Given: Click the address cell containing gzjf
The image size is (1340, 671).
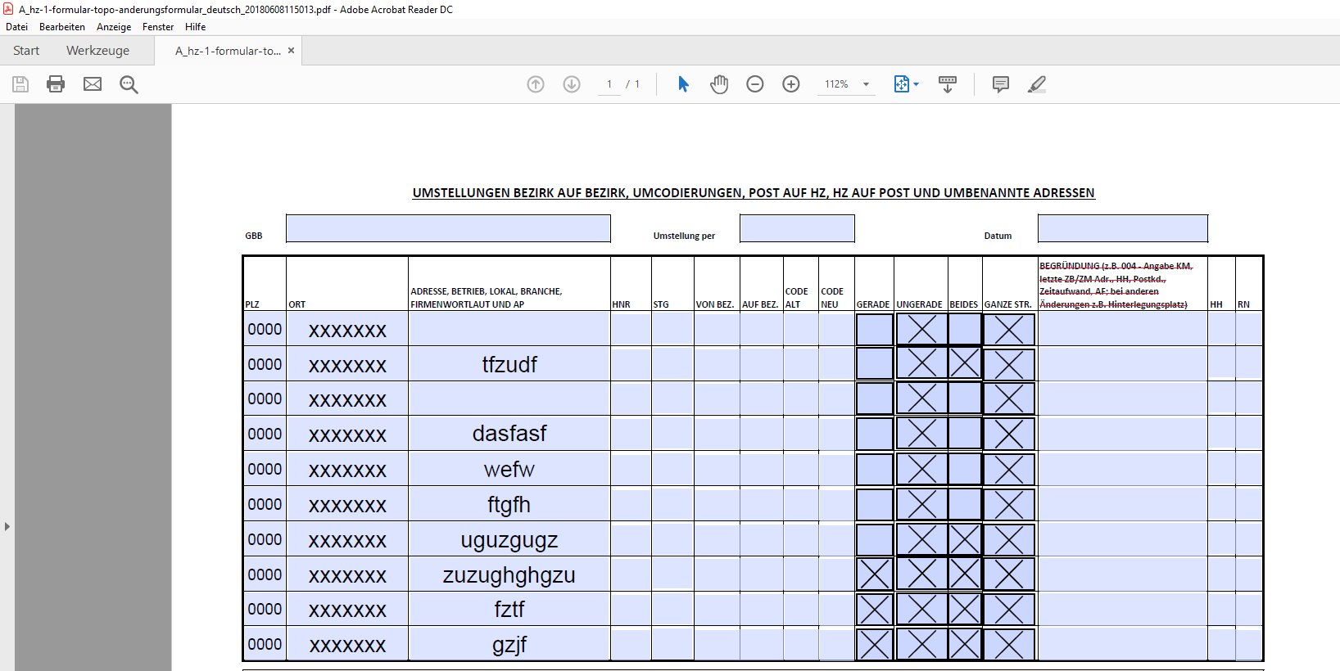Looking at the screenshot, I should point(509,645).
